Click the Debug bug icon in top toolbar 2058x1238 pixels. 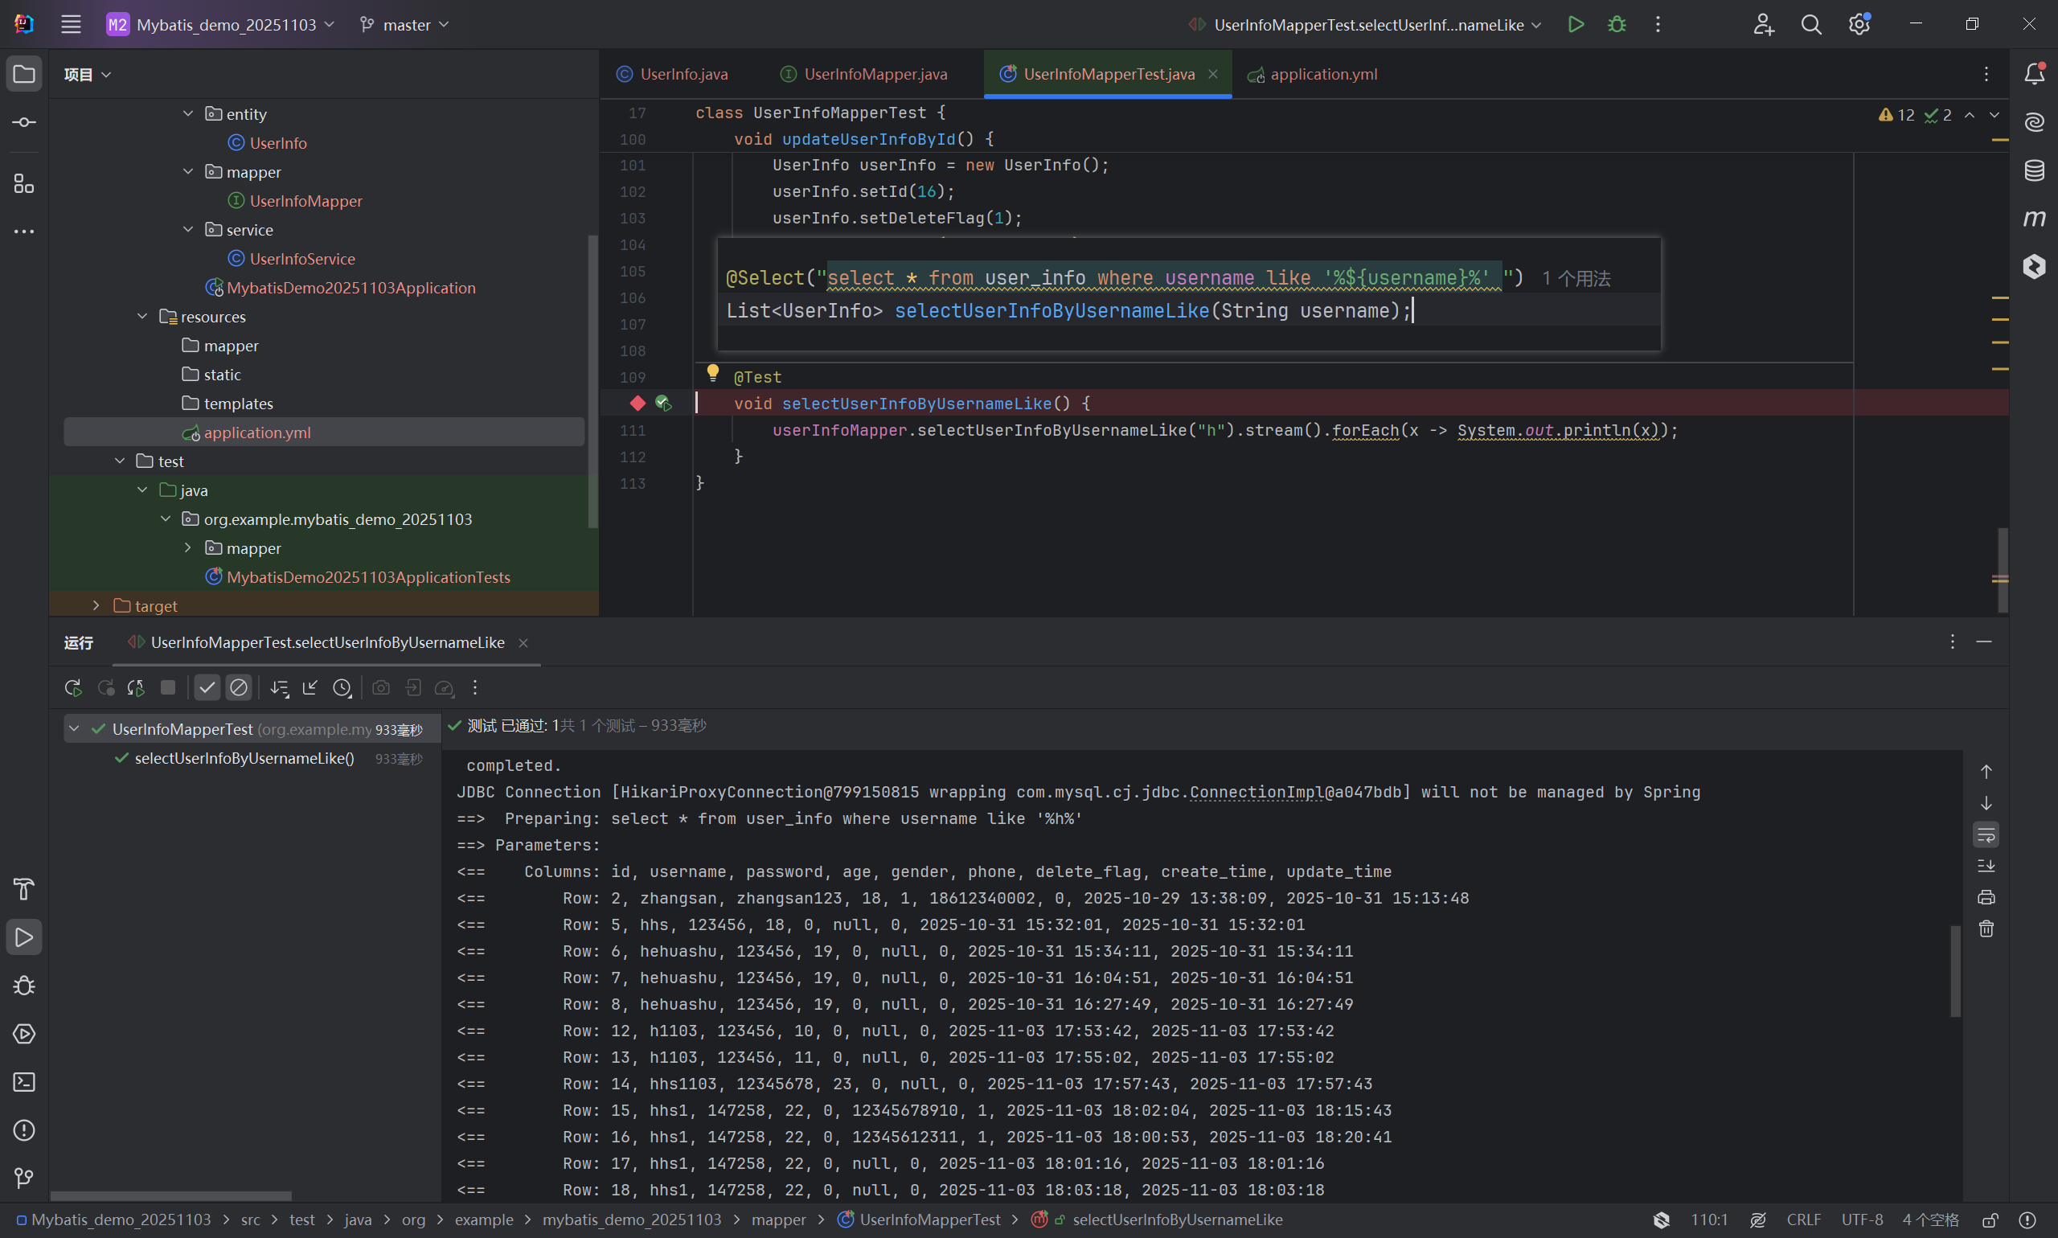pyautogui.click(x=1617, y=24)
